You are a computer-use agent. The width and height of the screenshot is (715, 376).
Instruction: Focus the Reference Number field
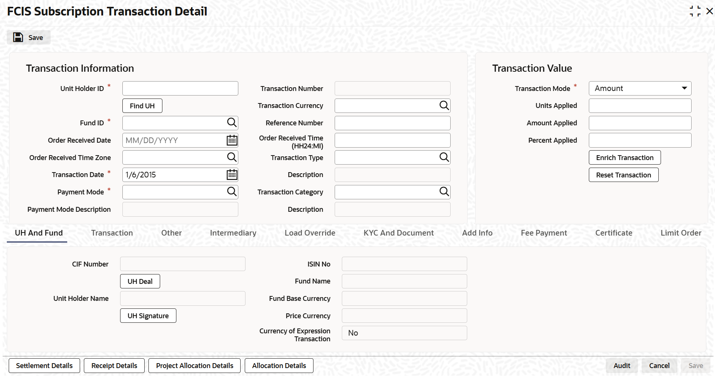[x=392, y=123]
